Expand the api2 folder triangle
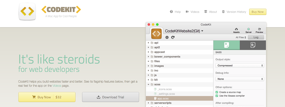Image resolution: width=285 pixels, height=107 pixels. (x=148, y=47)
